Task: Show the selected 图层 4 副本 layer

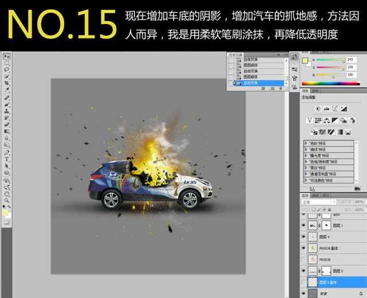Action: click(304, 282)
